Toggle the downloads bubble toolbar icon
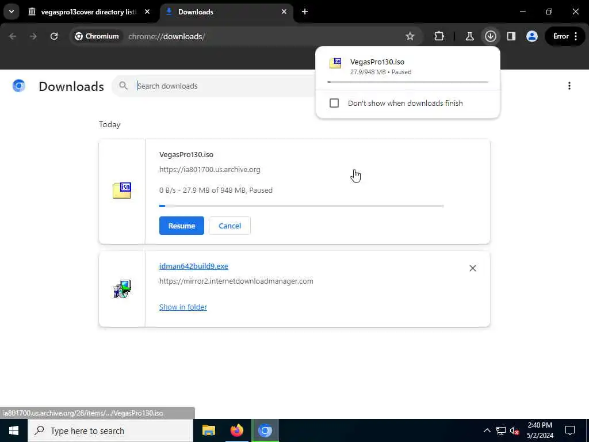The width and height of the screenshot is (589, 442). [490, 36]
